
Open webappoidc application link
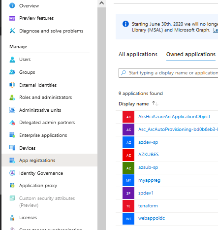pyautogui.click(x=152, y=218)
